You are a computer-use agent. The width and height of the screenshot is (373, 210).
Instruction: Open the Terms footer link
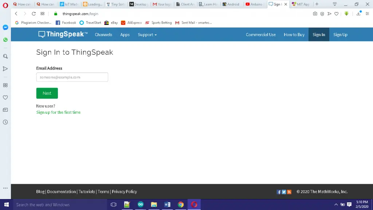pos(103,192)
